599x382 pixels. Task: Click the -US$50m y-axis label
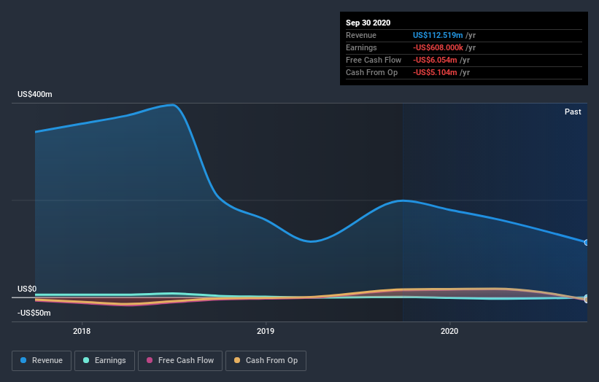tap(34, 313)
